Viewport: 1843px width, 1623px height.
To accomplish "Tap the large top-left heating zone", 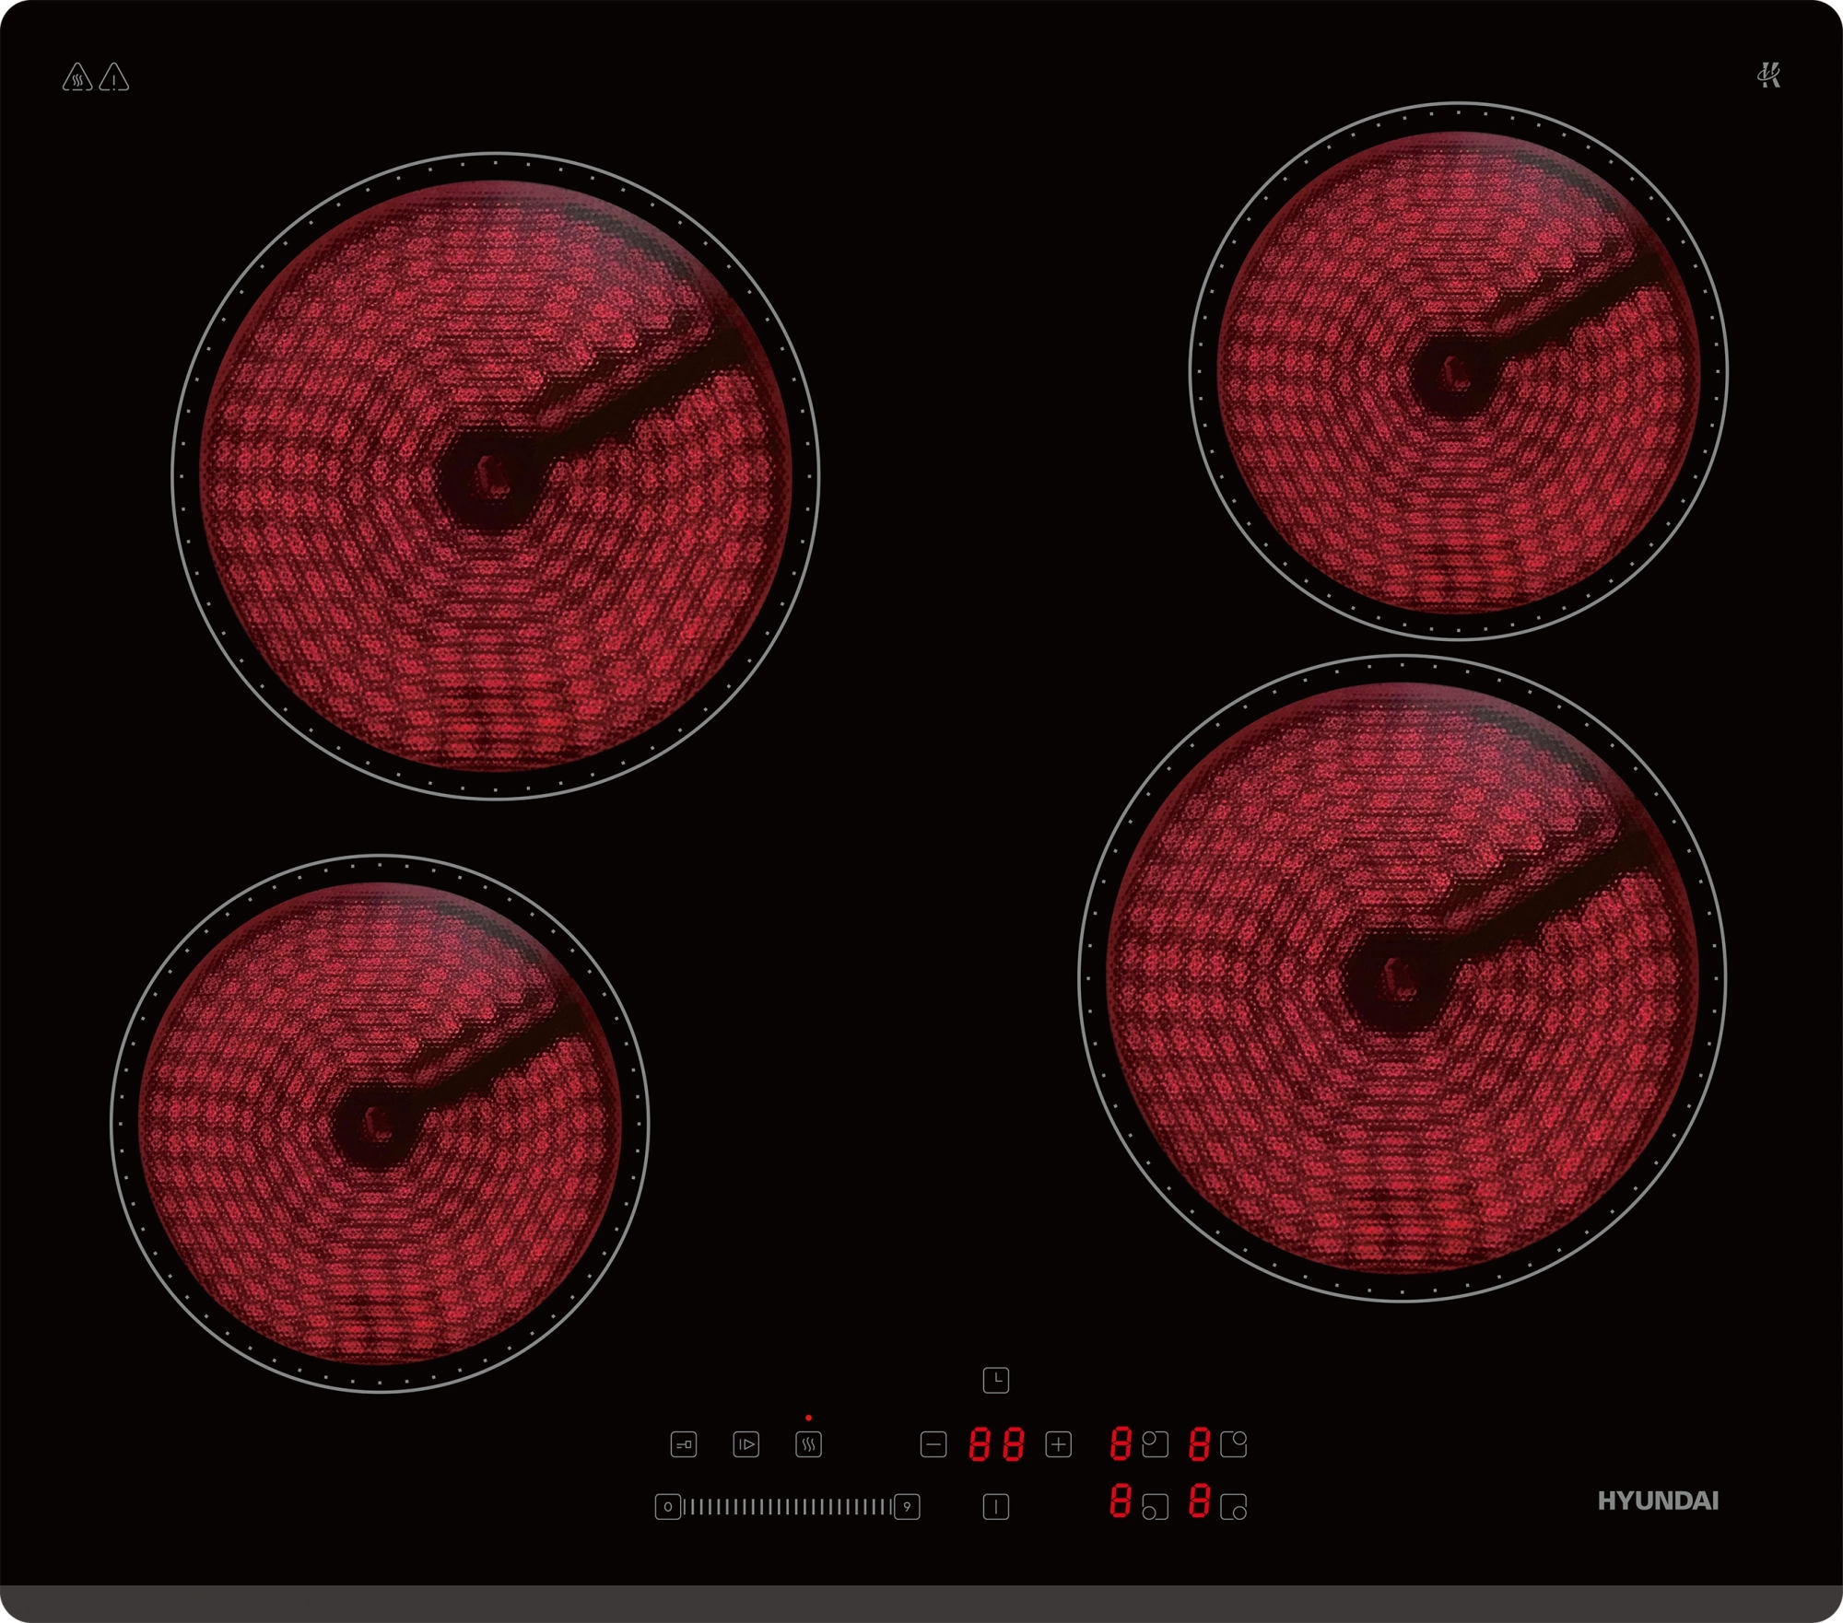I will click(x=496, y=475).
